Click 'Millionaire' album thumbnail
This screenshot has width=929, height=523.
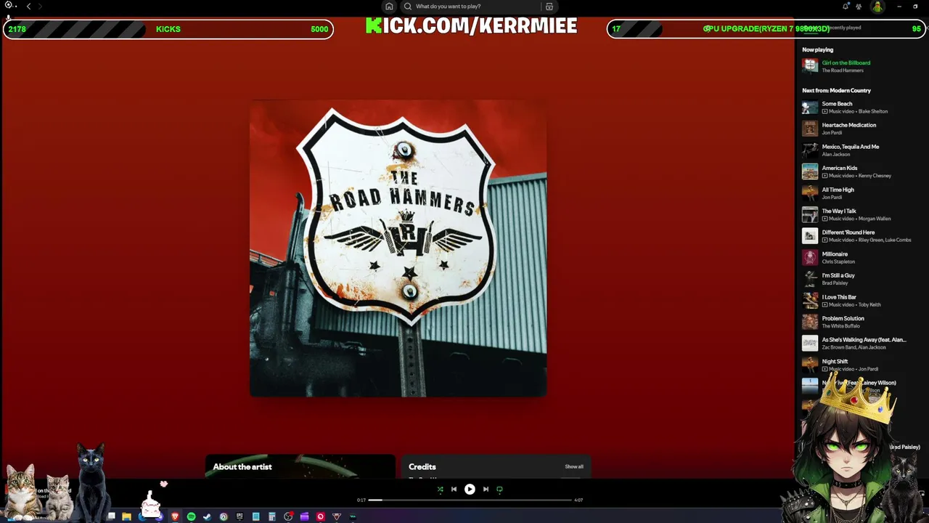click(810, 257)
